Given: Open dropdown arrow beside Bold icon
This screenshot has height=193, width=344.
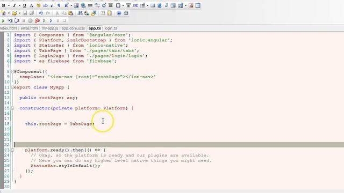Looking at the screenshot, I should 9,5.
